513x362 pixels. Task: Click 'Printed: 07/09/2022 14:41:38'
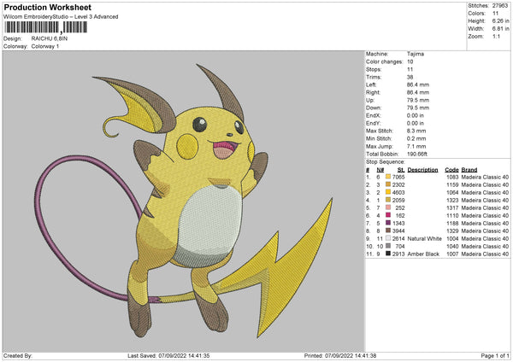coord(340,355)
